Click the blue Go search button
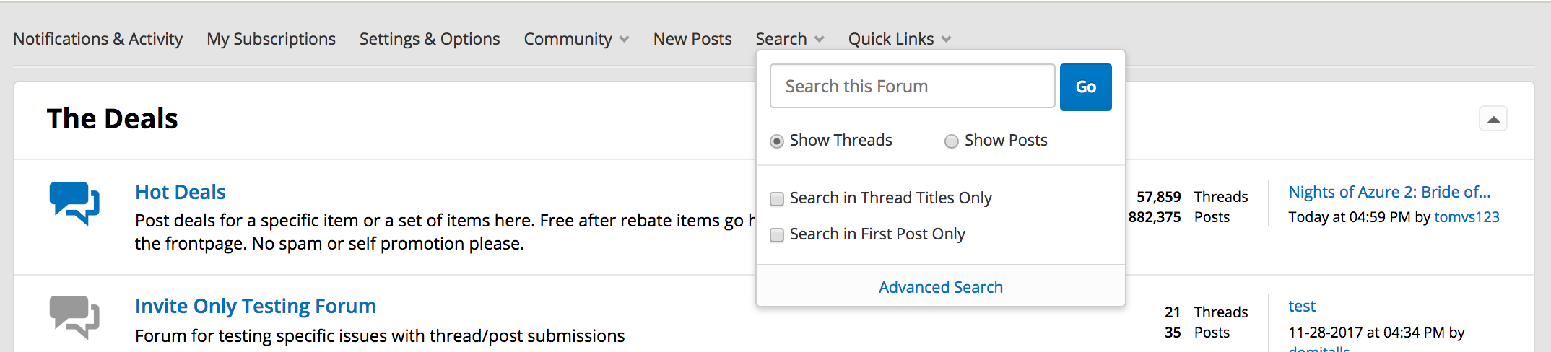The image size is (1551, 352). coord(1086,87)
